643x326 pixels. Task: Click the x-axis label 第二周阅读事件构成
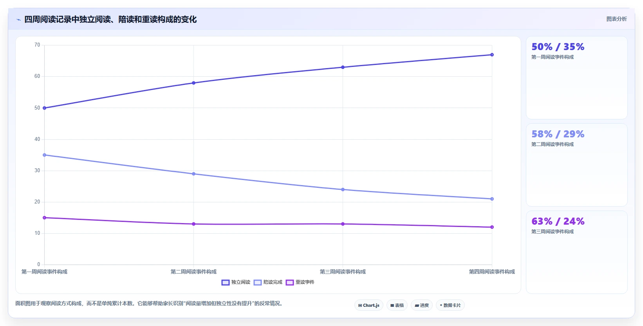coord(193,272)
